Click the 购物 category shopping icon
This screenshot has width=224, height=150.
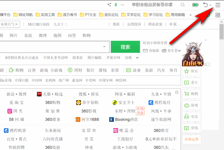[x=11, y=70]
